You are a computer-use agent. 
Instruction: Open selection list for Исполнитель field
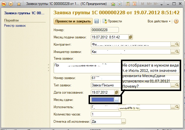click(173, 107)
